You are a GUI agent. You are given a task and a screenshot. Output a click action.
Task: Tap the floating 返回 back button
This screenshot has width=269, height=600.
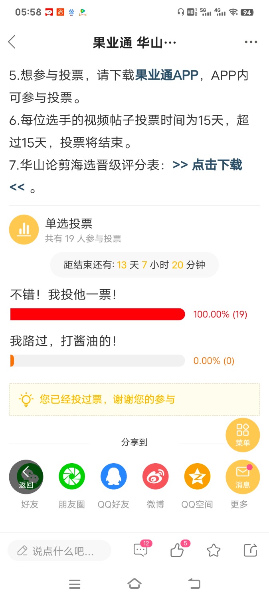[x=26, y=477]
